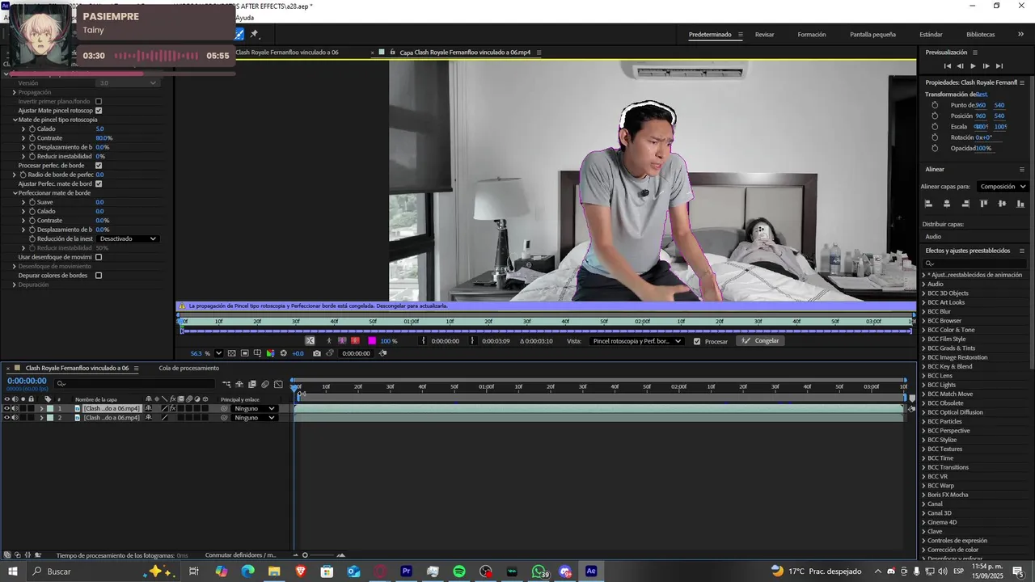Toggle Procesar perfec. de borde checkbox
The height and width of the screenshot is (582, 1035).
tap(99, 165)
